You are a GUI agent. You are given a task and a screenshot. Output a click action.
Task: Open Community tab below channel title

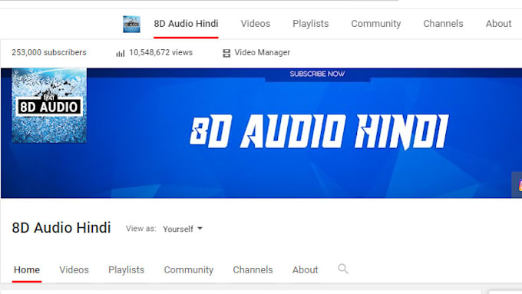pyautogui.click(x=188, y=269)
